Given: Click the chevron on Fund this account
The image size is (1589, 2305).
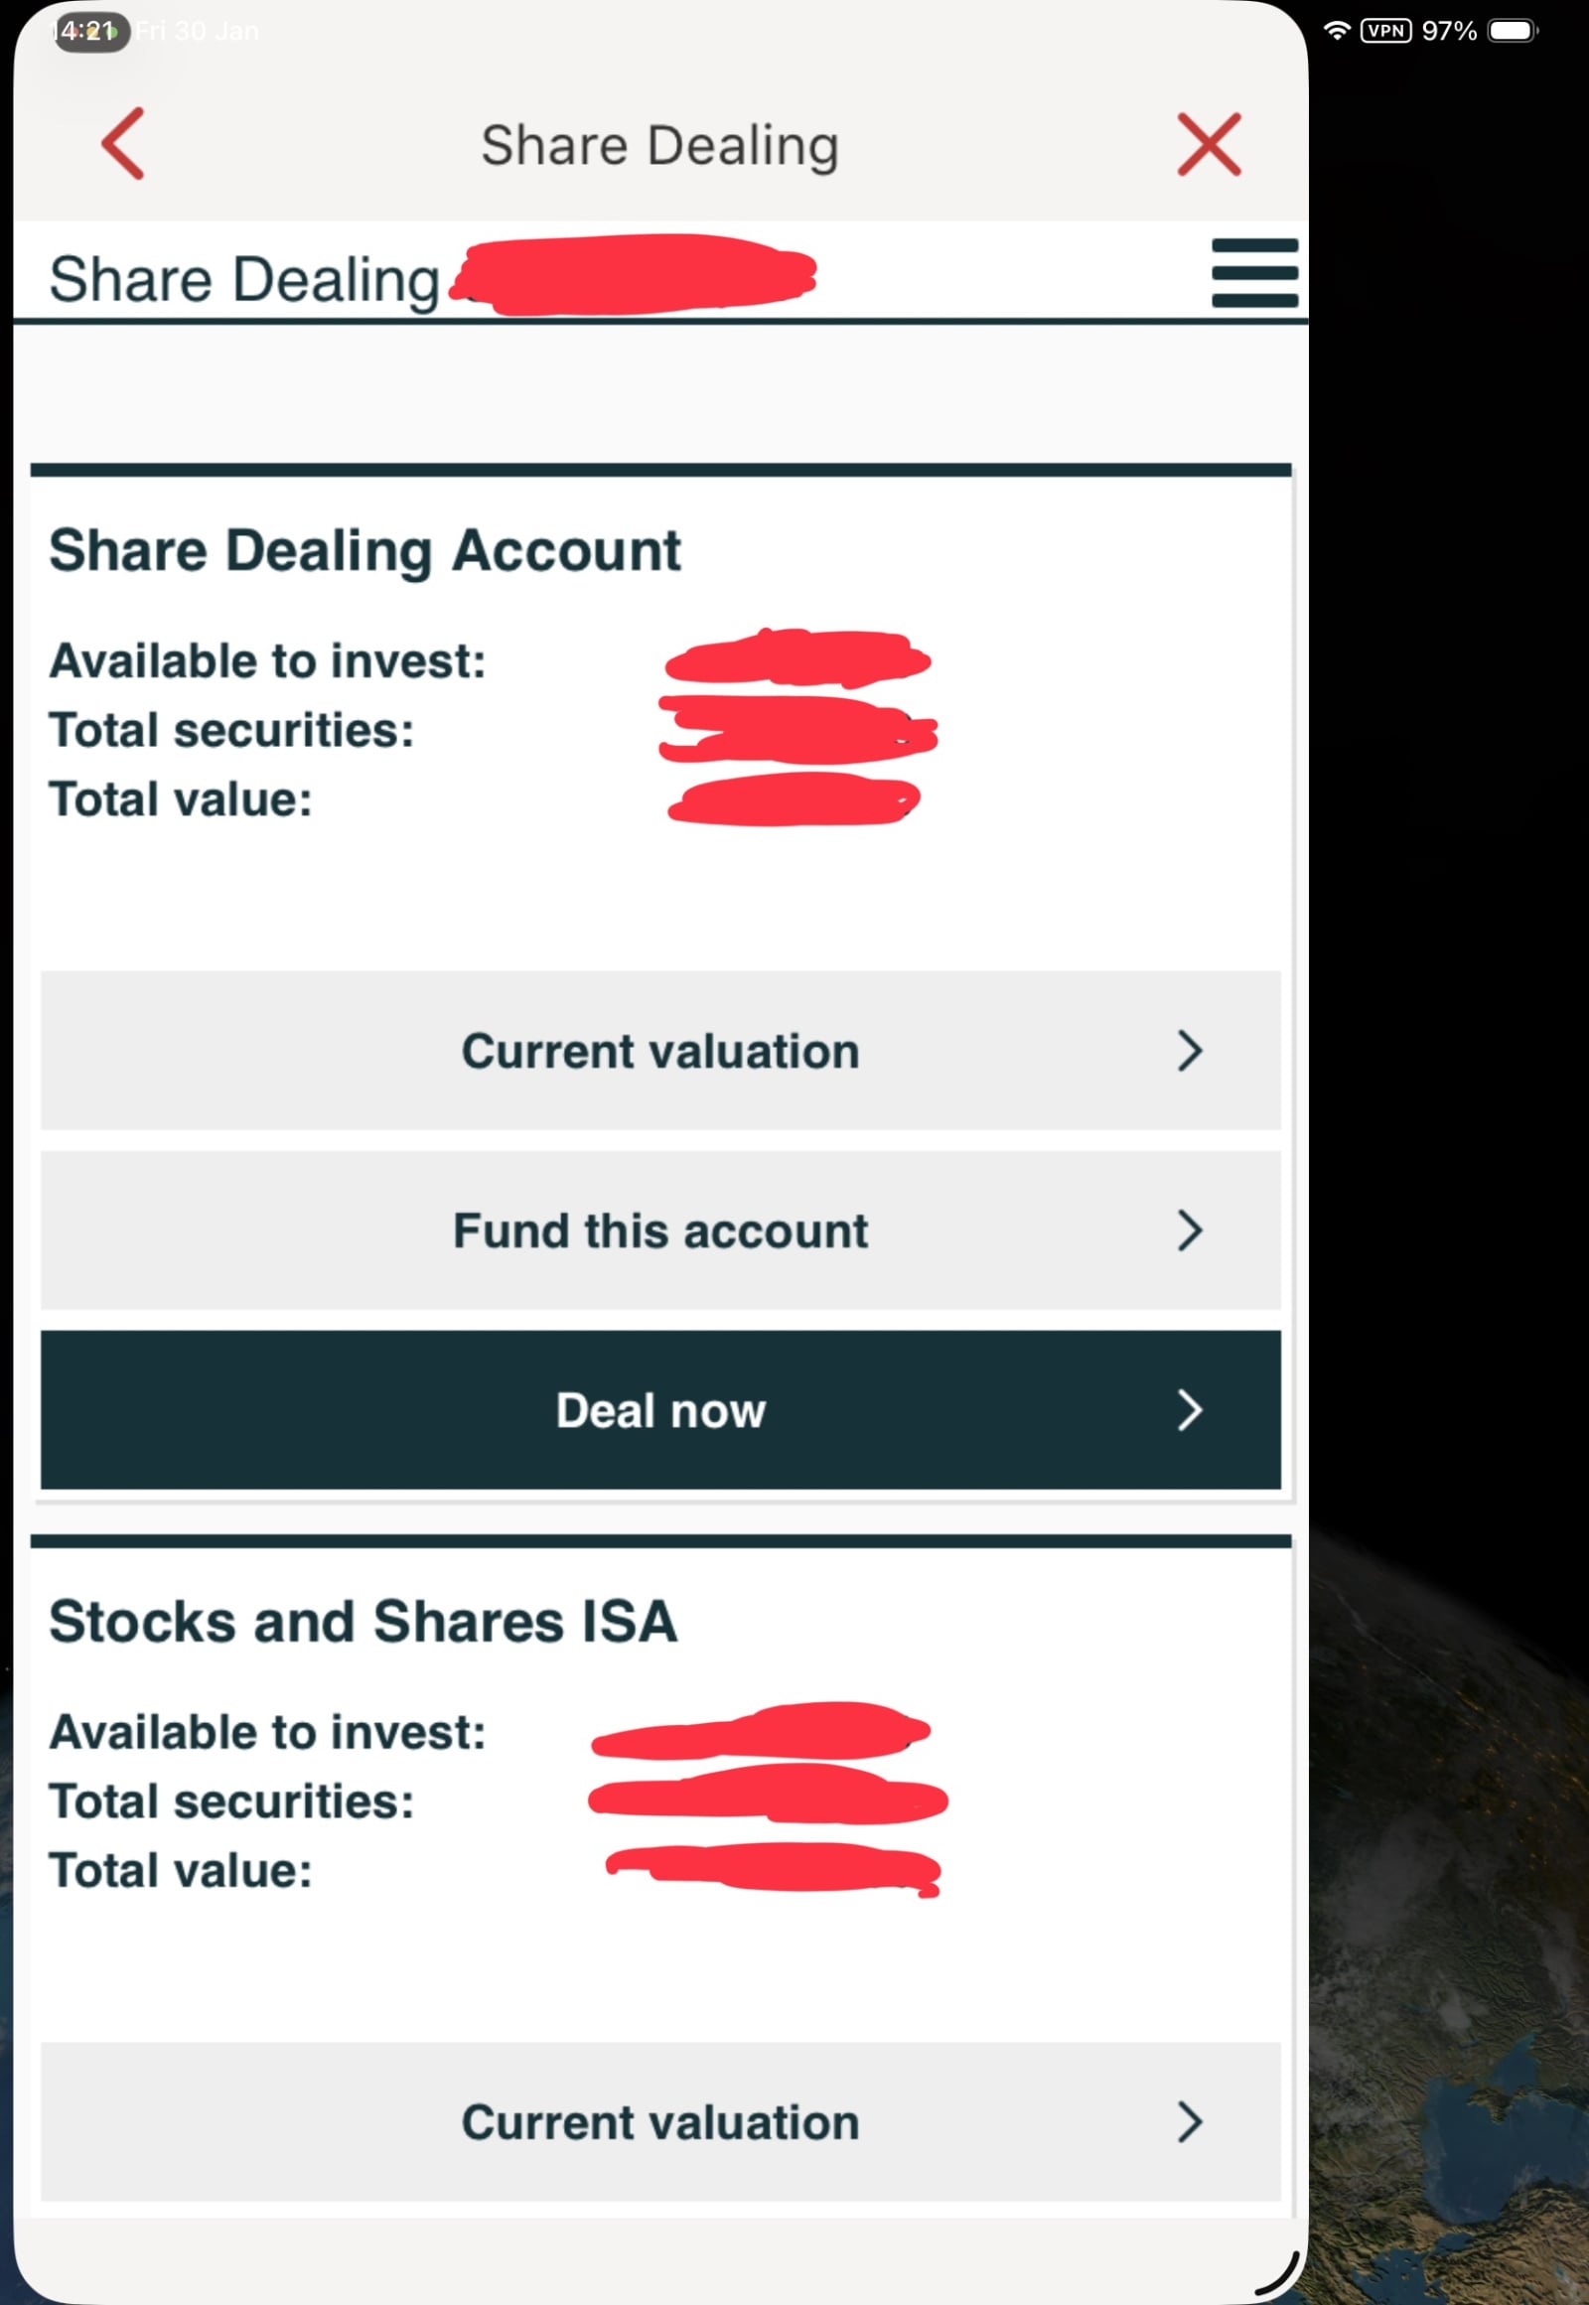Looking at the screenshot, I should (x=1190, y=1230).
